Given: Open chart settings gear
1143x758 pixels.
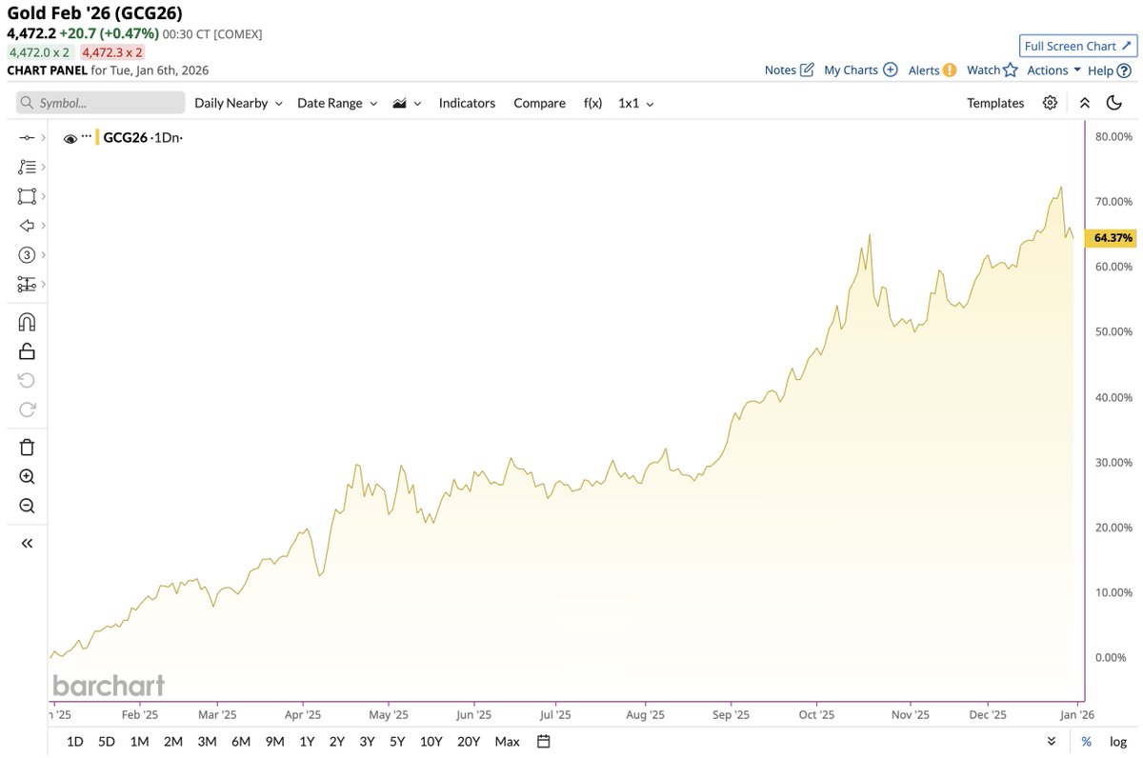Looking at the screenshot, I should [1050, 103].
